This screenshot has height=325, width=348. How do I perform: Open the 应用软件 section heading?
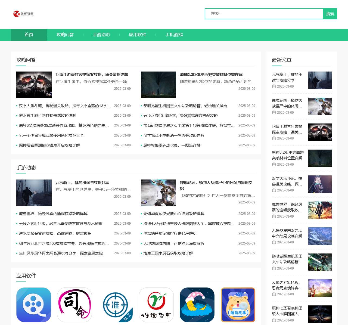click(26, 276)
